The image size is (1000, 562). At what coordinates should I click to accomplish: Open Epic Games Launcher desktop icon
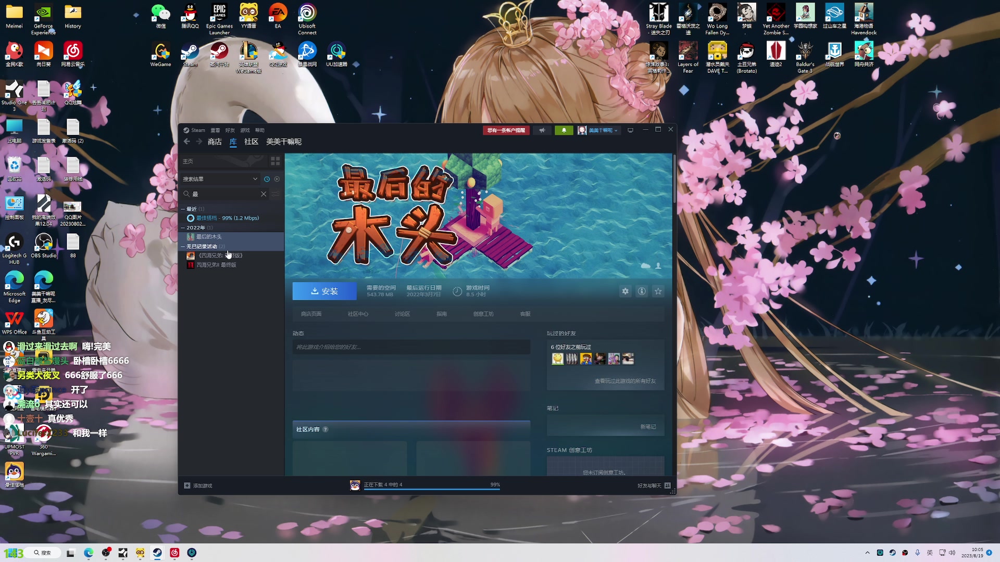(x=219, y=19)
